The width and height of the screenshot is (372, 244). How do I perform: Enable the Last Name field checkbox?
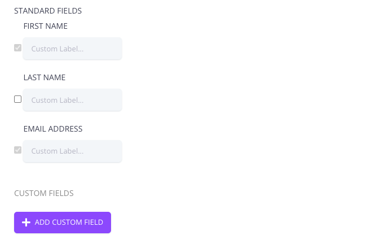coord(18,99)
